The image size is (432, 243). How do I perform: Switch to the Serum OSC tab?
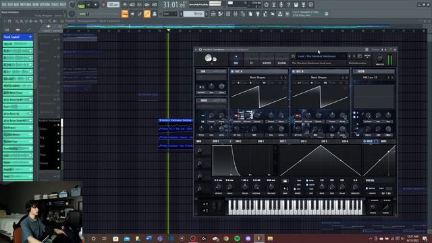point(236,59)
